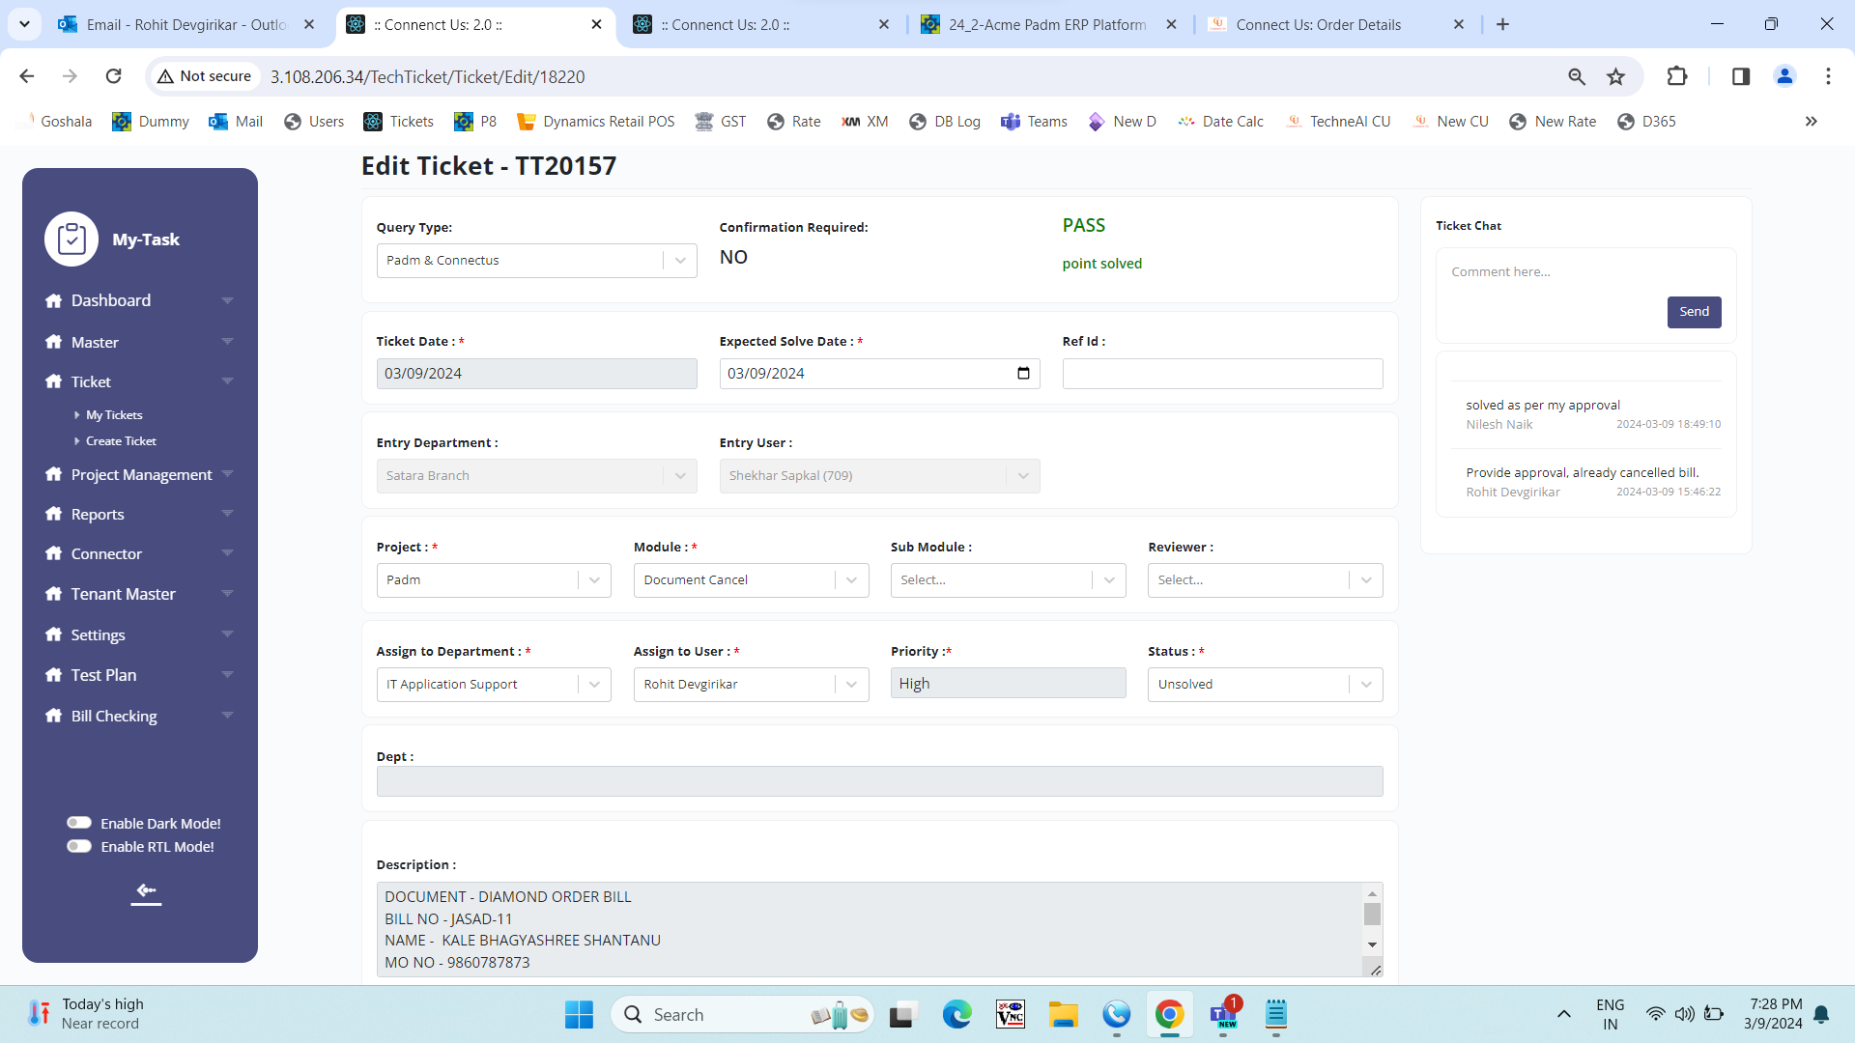
Task: Click the zoom magnifier icon in address bar
Action: pyautogui.click(x=1577, y=76)
